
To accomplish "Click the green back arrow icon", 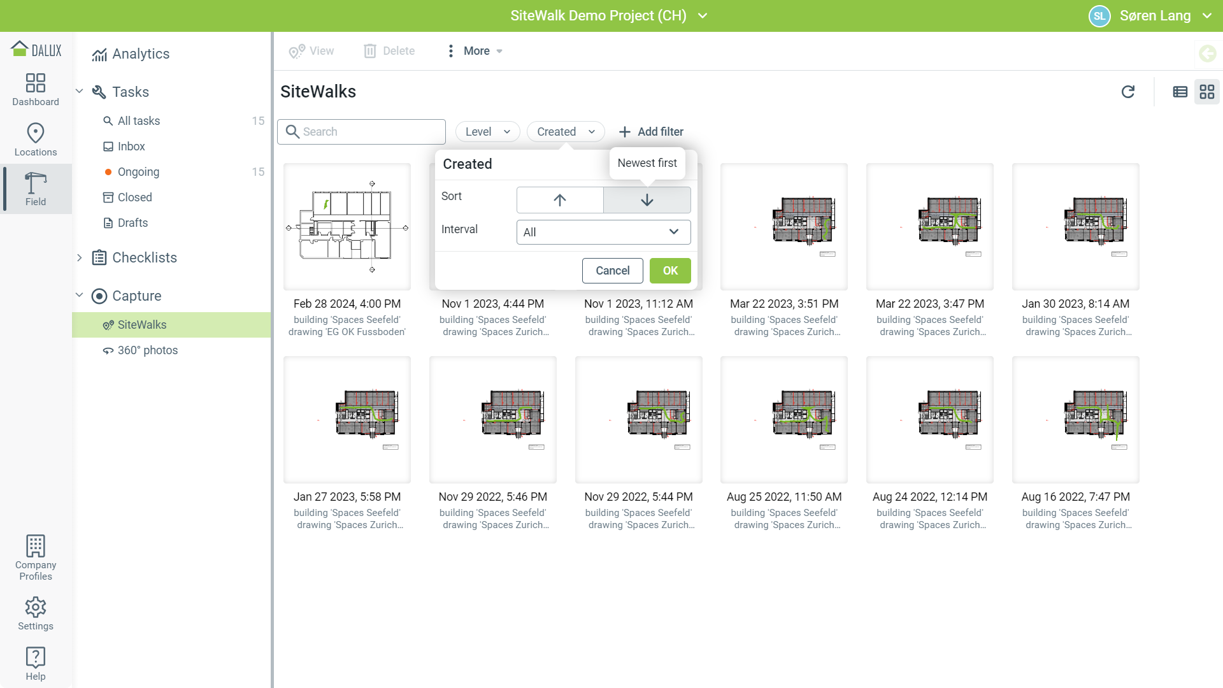I will [x=1207, y=54].
